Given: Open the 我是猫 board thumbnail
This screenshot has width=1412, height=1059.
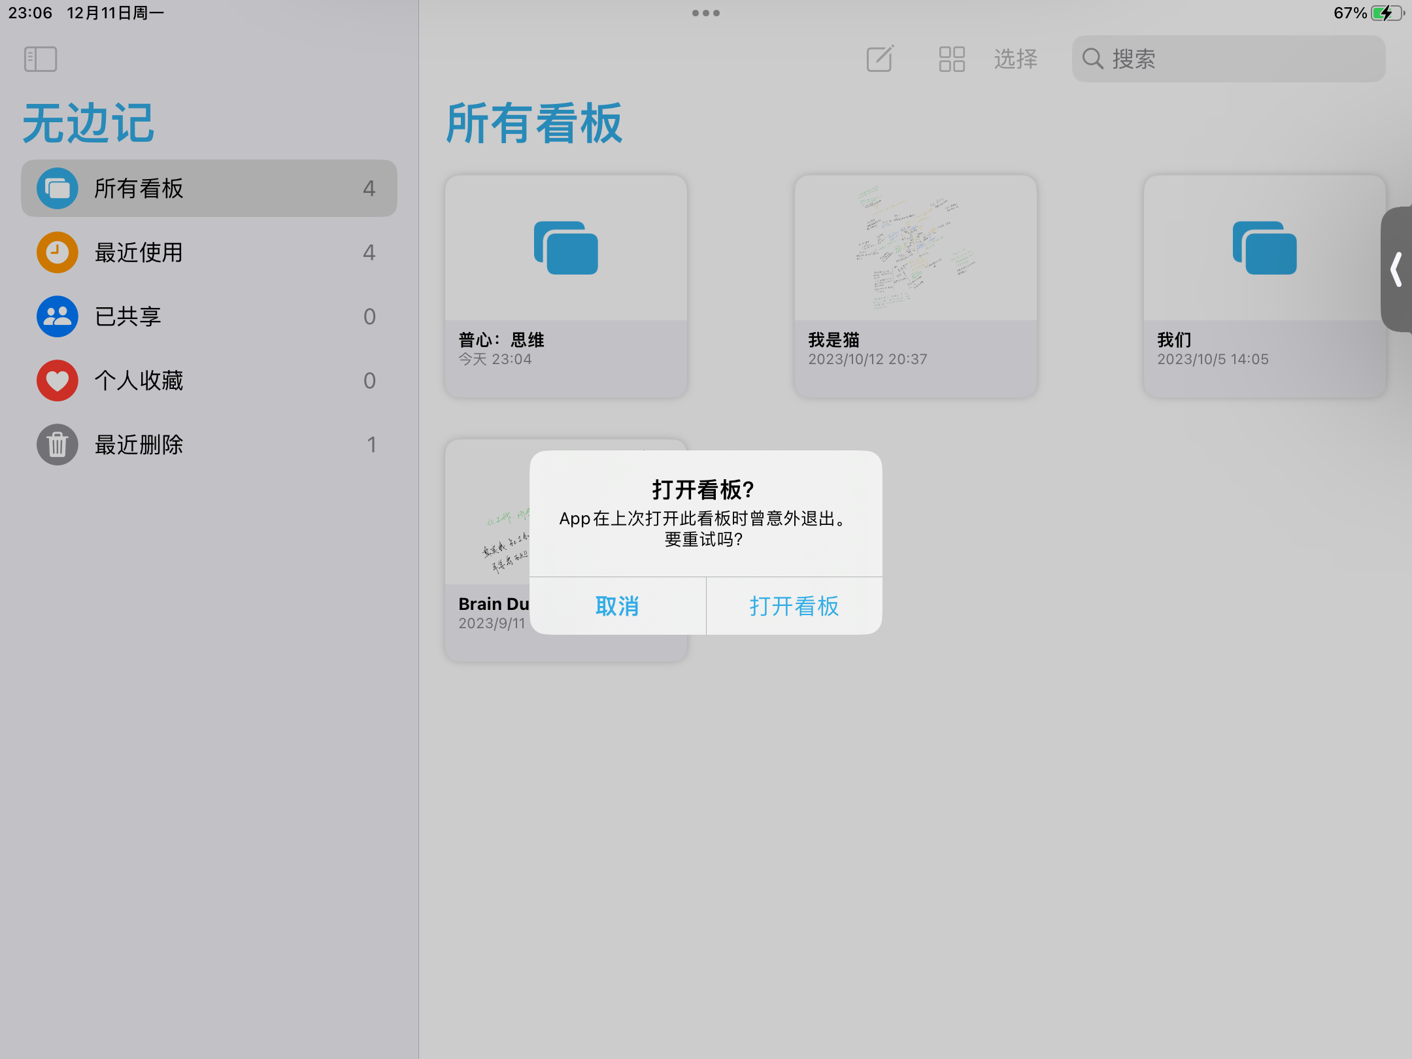Looking at the screenshot, I should pyautogui.click(x=915, y=248).
